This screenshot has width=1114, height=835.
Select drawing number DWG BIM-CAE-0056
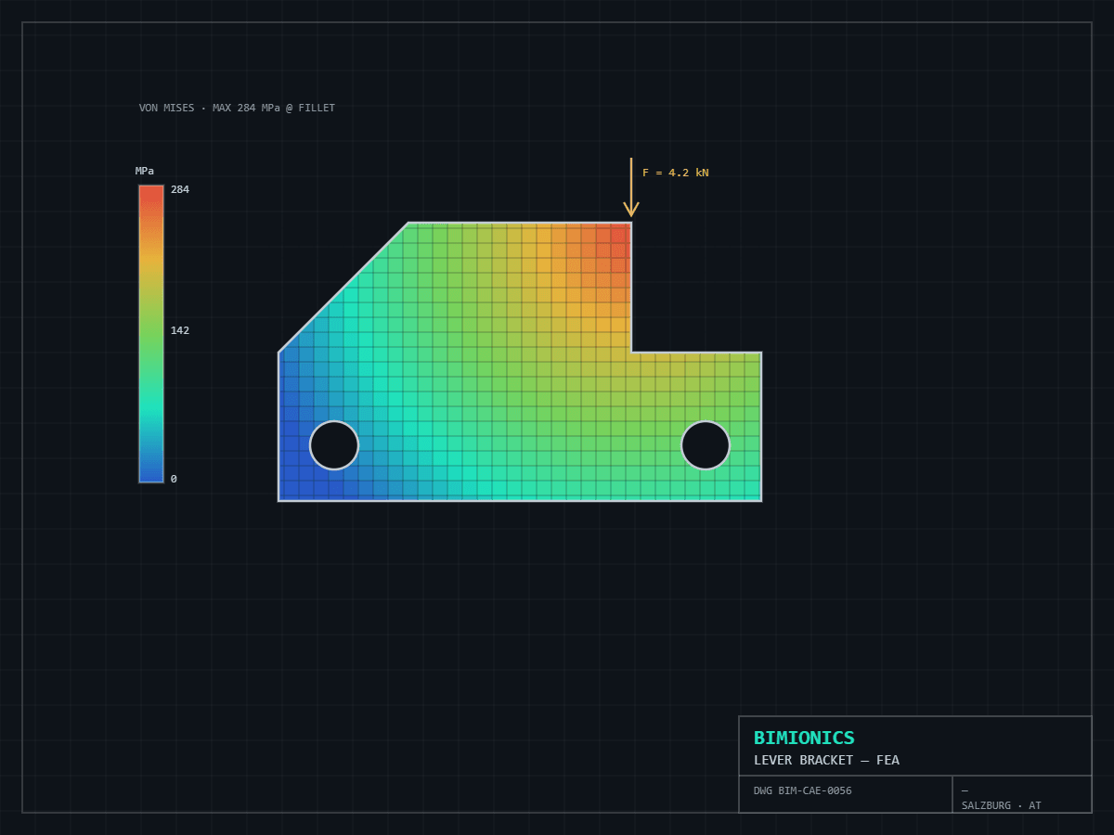(802, 791)
